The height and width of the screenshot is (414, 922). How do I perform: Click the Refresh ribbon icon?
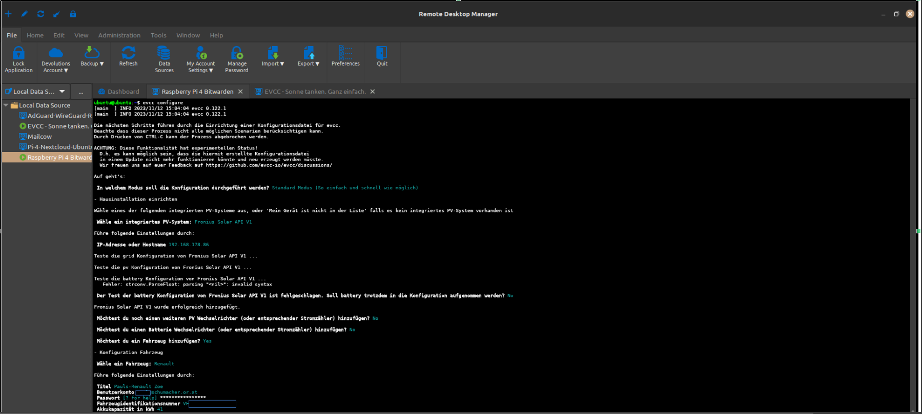(x=128, y=53)
